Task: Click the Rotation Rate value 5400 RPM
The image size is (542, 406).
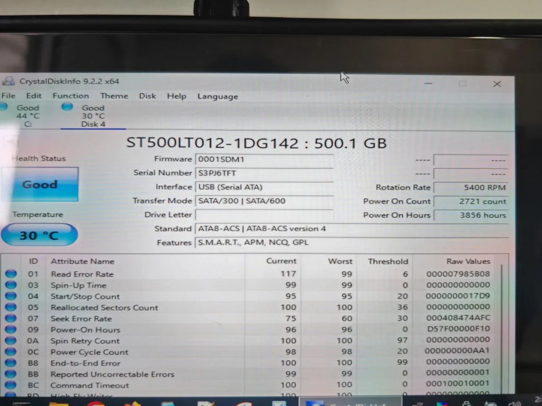Action: coord(471,187)
